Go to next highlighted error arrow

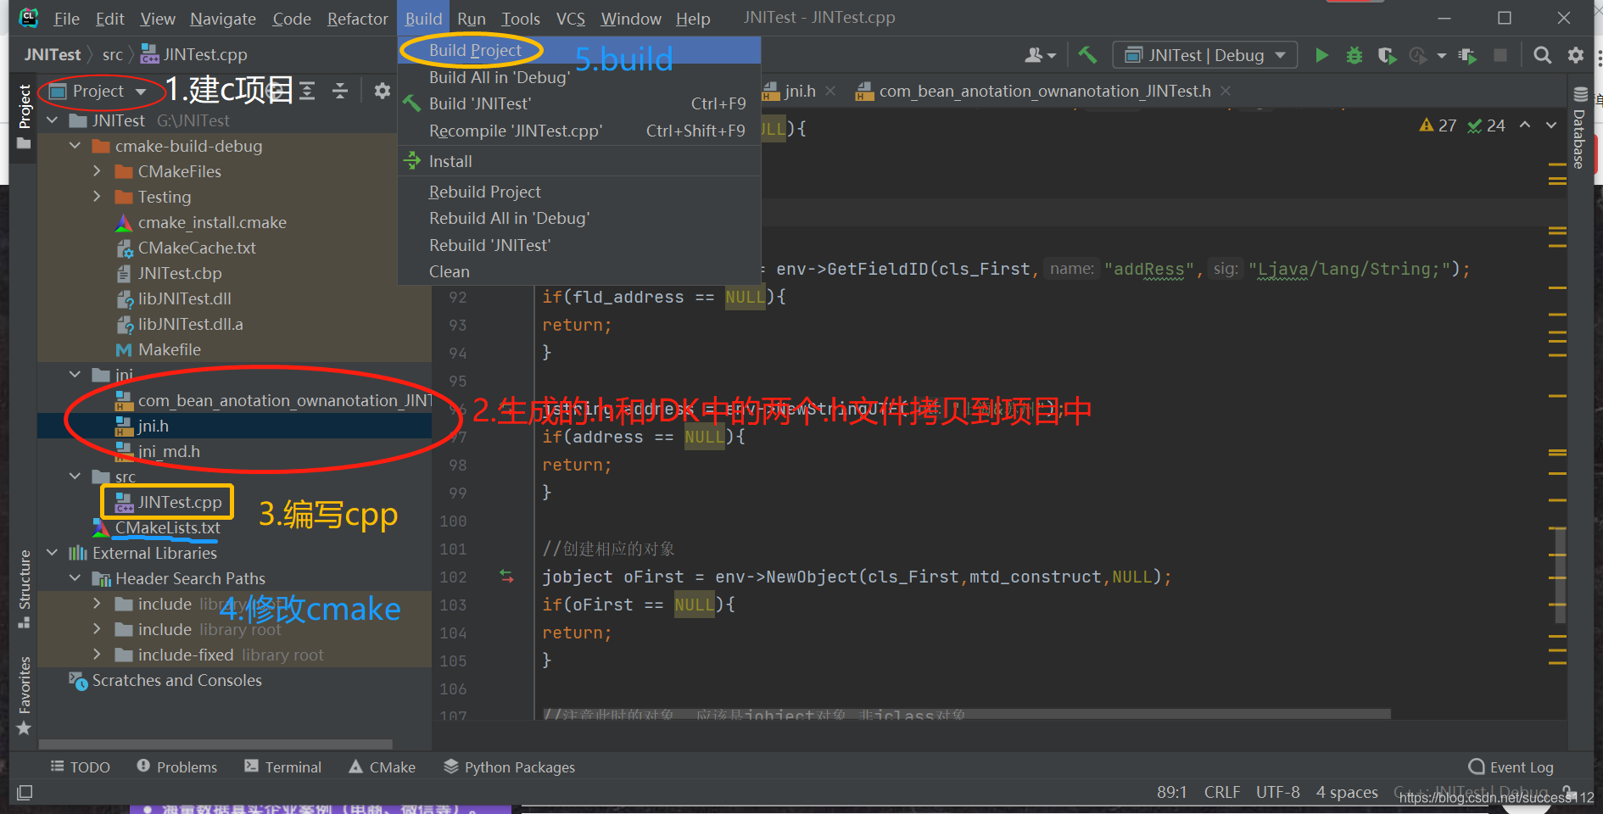click(x=1551, y=125)
